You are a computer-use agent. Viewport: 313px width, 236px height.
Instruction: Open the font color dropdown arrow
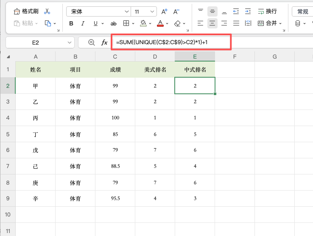pyautogui.click(x=167, y=24)
